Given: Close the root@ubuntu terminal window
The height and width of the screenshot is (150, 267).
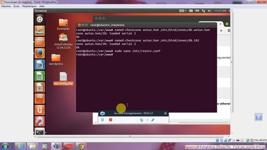Looking at the screenshot, I should [x=79, y=25].
